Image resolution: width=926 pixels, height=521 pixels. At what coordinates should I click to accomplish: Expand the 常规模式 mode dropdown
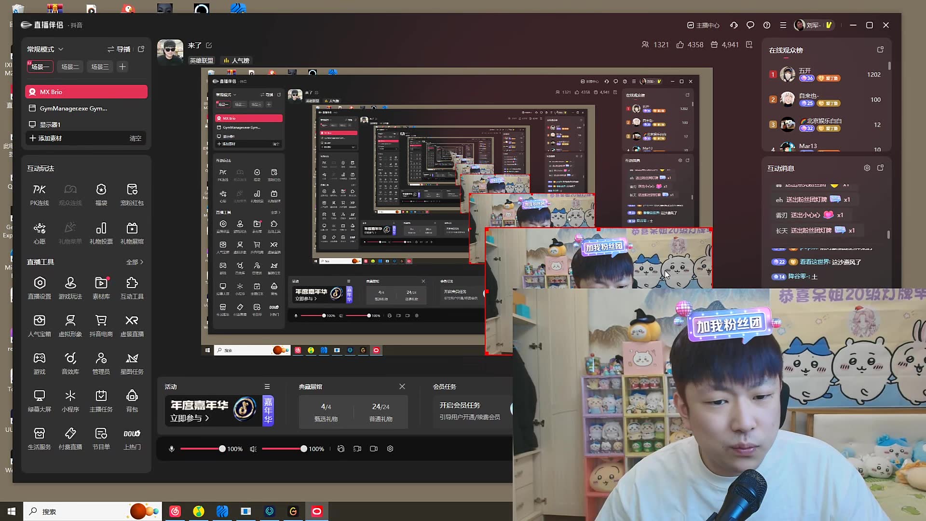[x=45, y=49]
